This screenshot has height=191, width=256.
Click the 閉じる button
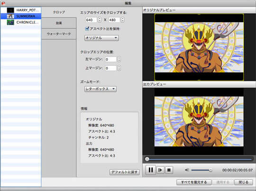coord(243,182)
